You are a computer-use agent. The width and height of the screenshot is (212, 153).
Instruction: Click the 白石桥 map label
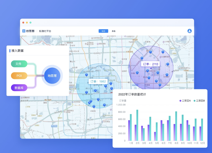(x=75, y=67)
